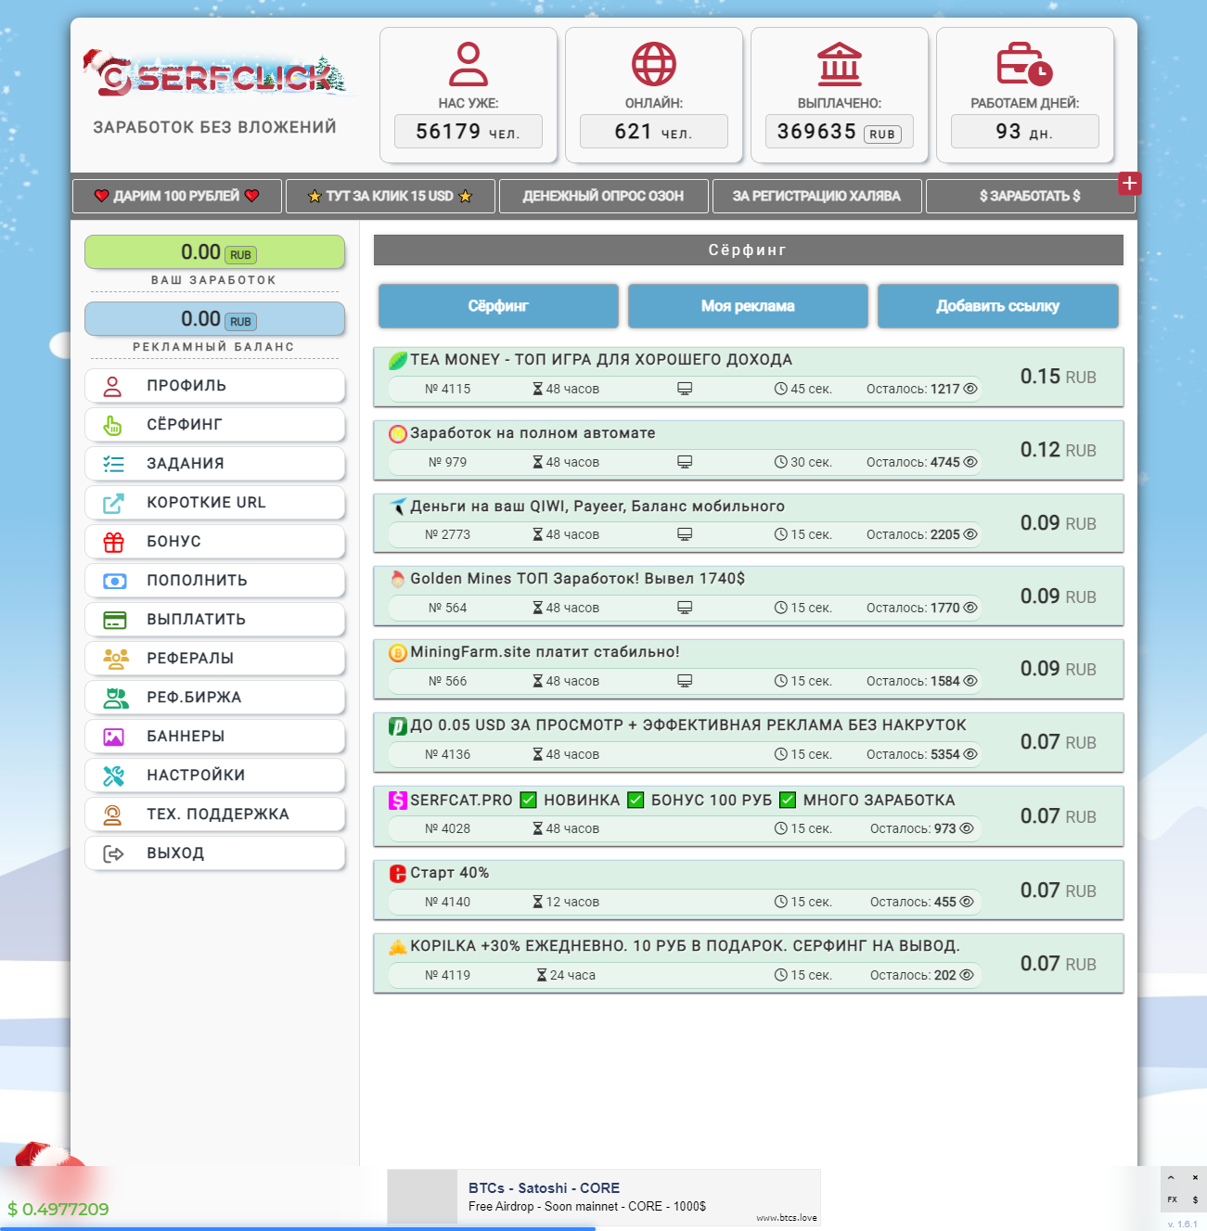Click the paid-out bank building icon

click(x=840, y=64)
